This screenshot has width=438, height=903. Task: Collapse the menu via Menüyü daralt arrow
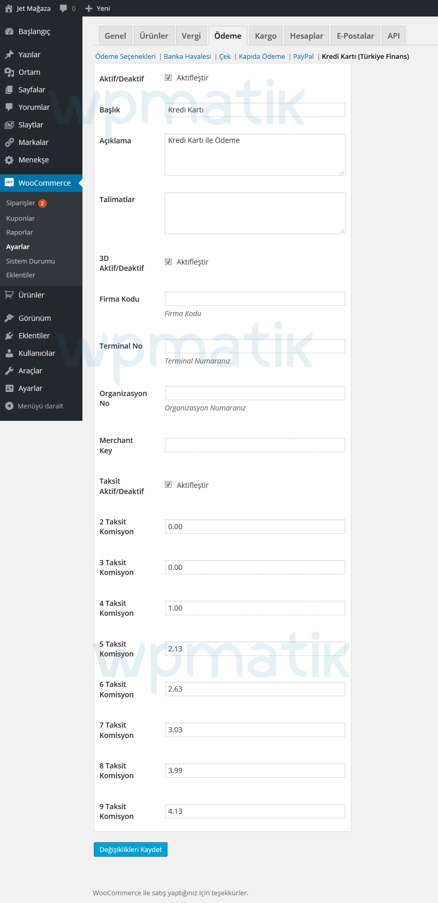[x=9, y=406]
